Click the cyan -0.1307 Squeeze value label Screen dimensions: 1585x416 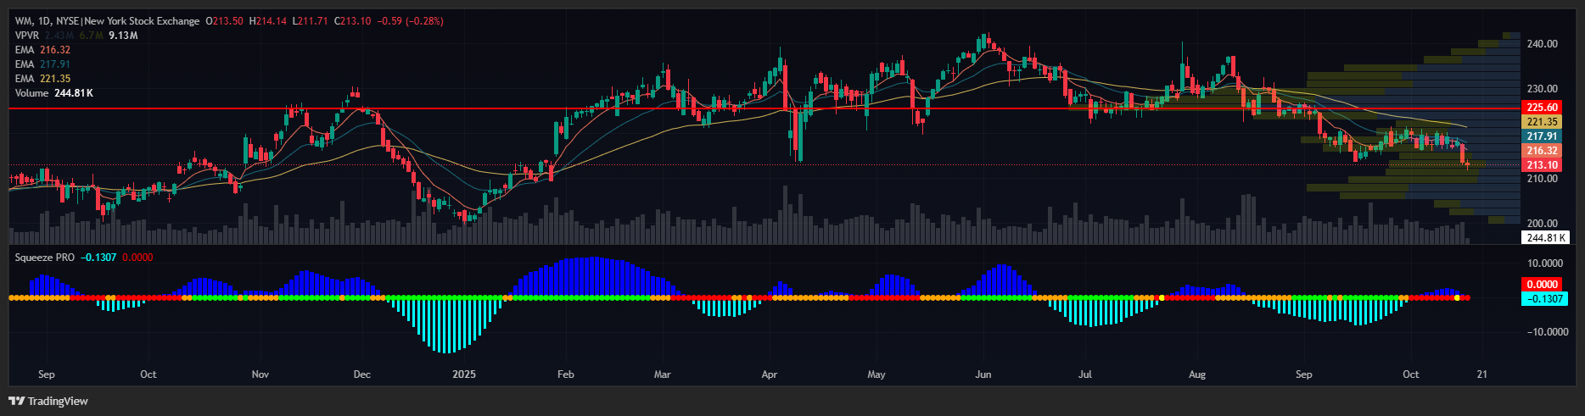(x=1544, y=299)
